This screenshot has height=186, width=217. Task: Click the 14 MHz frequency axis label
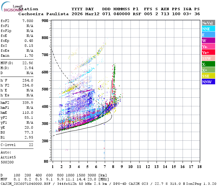(x=165, y=167)
